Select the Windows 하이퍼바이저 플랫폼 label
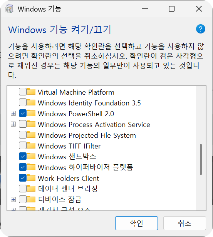213x237 pixels. coord(86,167)
